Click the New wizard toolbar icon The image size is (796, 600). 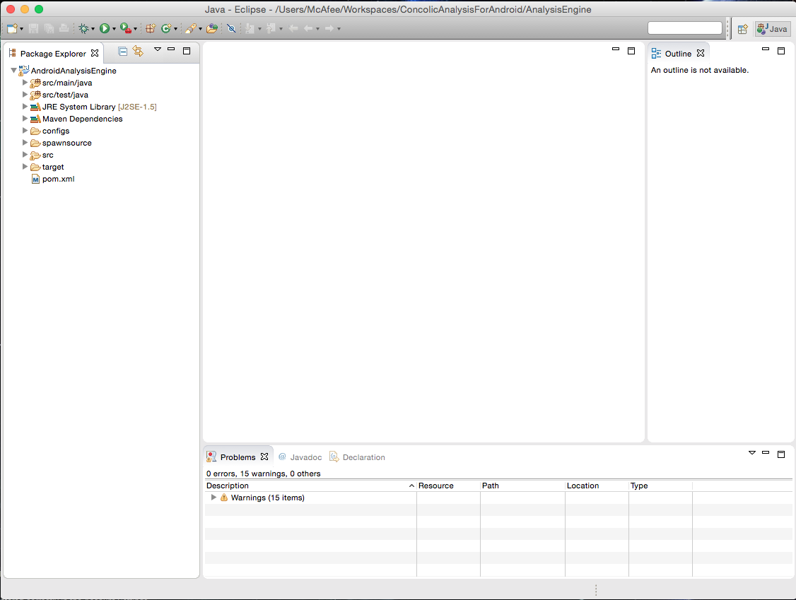(x=12, y=28)
